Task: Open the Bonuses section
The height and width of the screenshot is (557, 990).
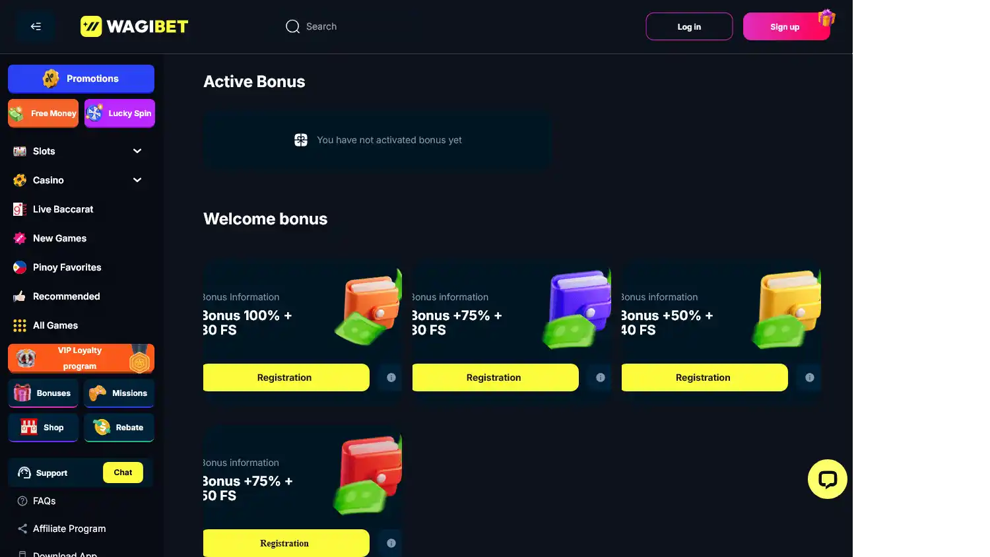Action: pyautogui.click(x=43, y=393)
